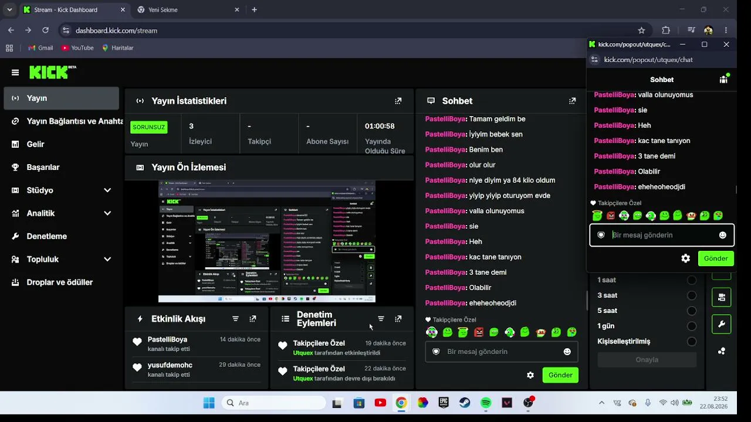The image size is (751, 422).
Task: View site information in the popout address bar
Action: [x=594, y=60]
